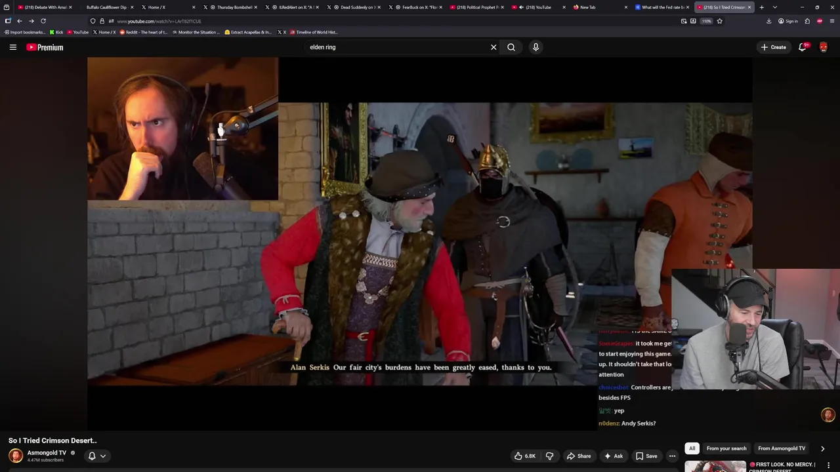Open YouTube notifications bell

[x=802, y=47]
